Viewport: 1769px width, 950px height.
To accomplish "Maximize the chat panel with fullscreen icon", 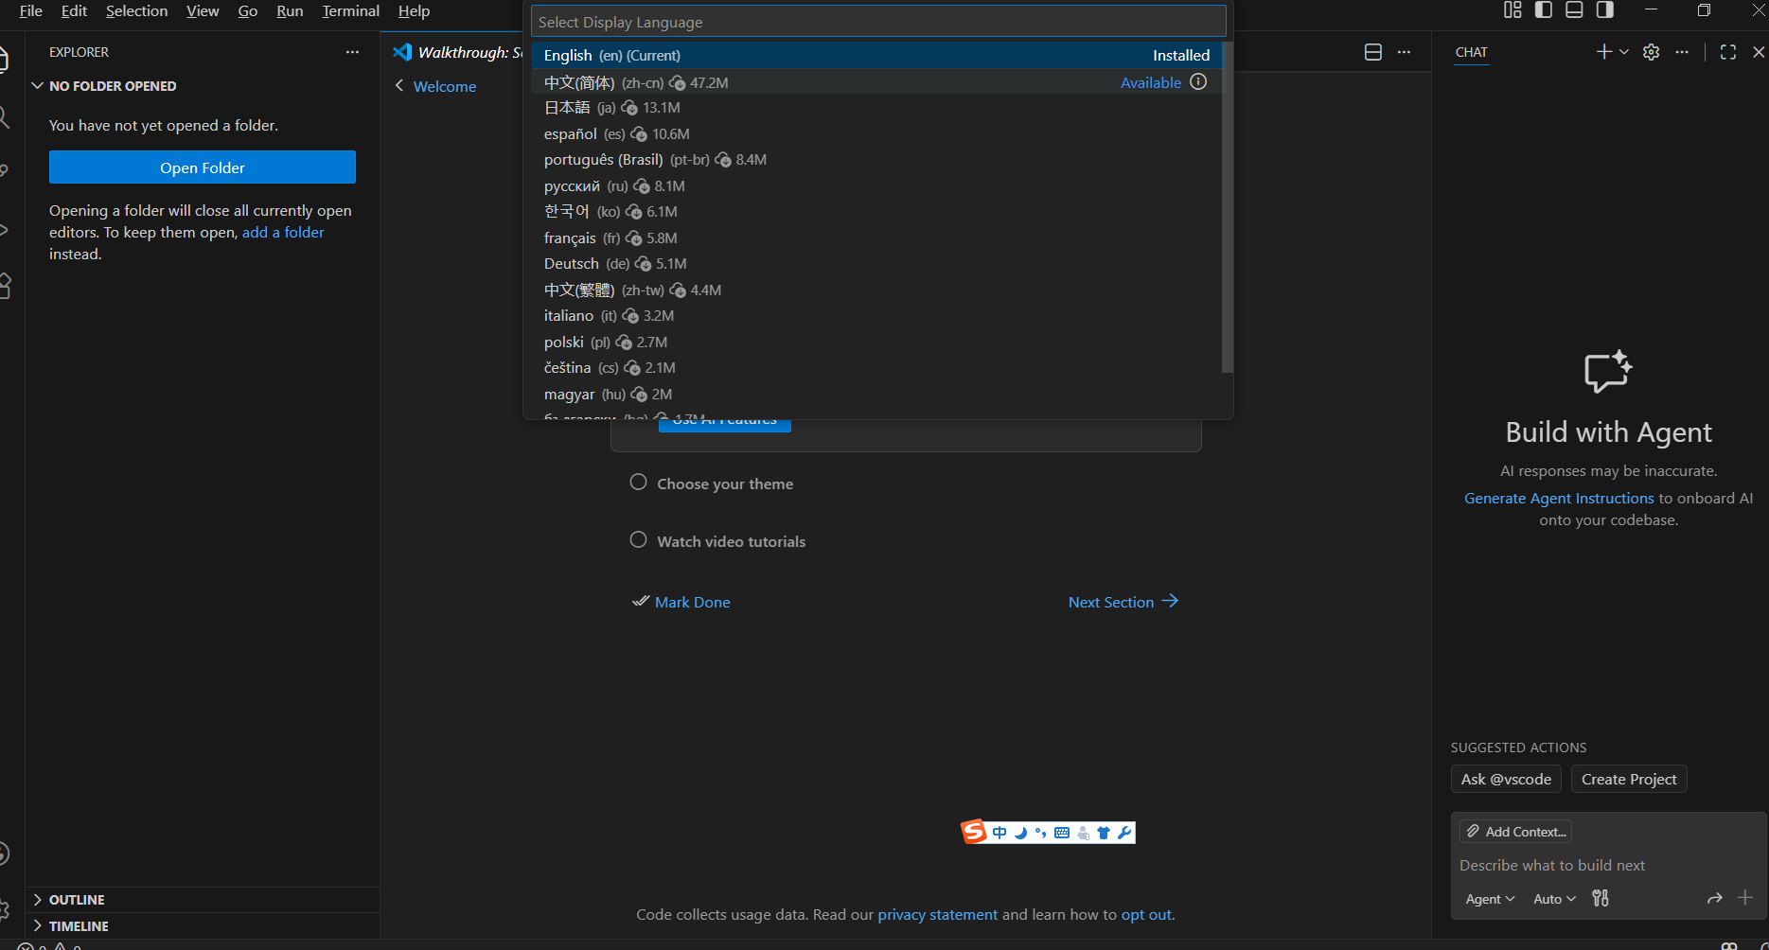I will [1727, 52].
